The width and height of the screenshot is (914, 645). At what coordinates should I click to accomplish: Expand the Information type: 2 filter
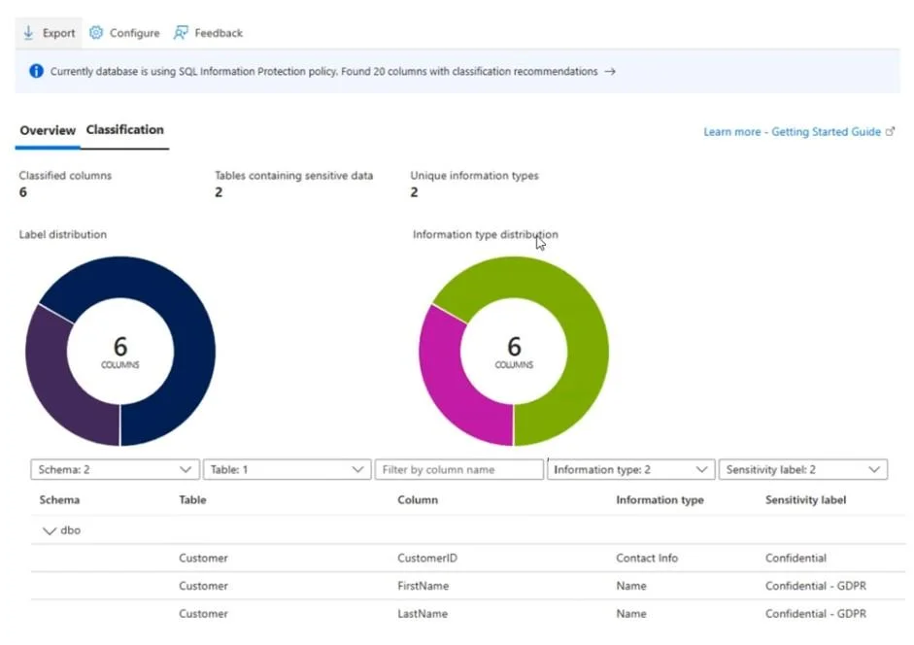[630, 469]
